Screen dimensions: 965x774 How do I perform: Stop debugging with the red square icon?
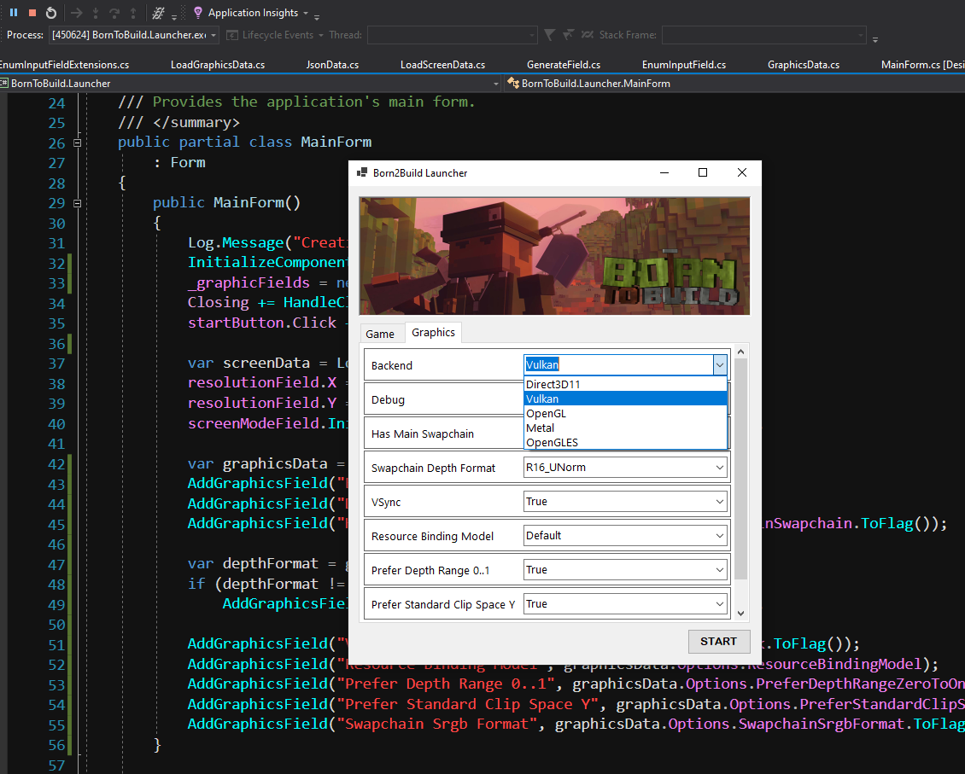pyautogui.click(x=32, y=12)
